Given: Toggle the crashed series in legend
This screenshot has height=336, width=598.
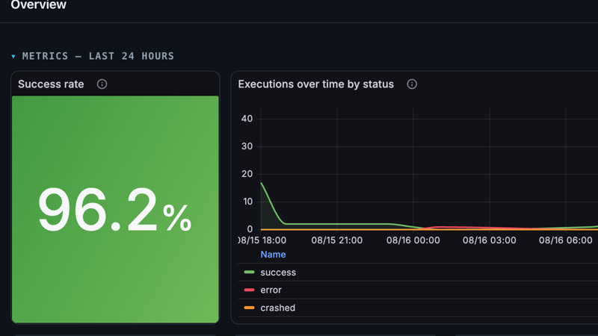Looking at the screenshot, I should pyautogui.click(x=277, y=308).
